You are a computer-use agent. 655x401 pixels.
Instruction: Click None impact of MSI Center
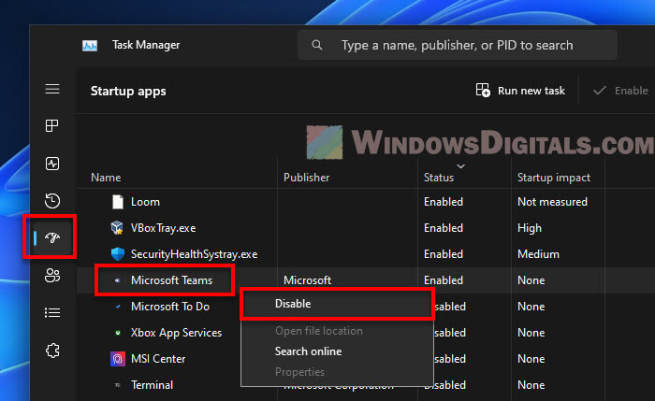coord(531,359)
